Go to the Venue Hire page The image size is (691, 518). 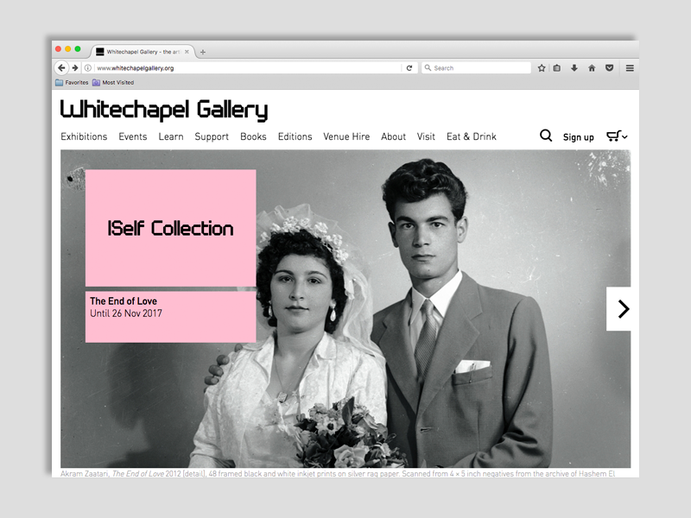(346, 136)
